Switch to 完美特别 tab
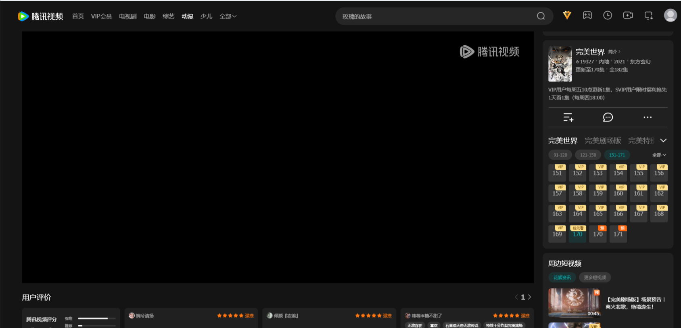The height and width of the screenshot is (328, 681). [641, 140]
